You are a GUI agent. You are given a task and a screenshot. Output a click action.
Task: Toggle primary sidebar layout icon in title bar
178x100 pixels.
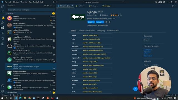[x=156, y=2]
